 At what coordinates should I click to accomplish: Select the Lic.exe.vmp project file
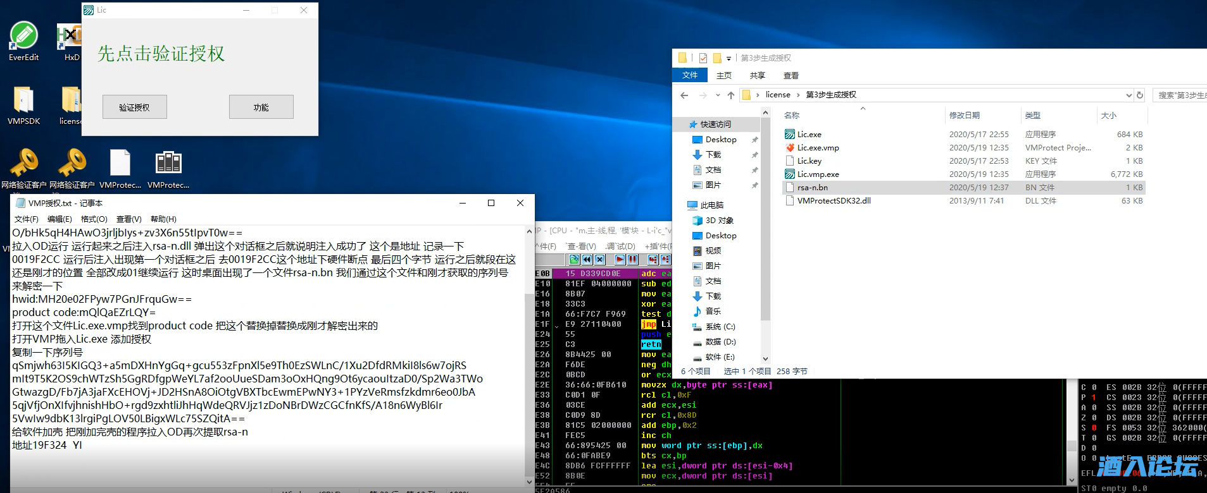(x=964, y=147)
